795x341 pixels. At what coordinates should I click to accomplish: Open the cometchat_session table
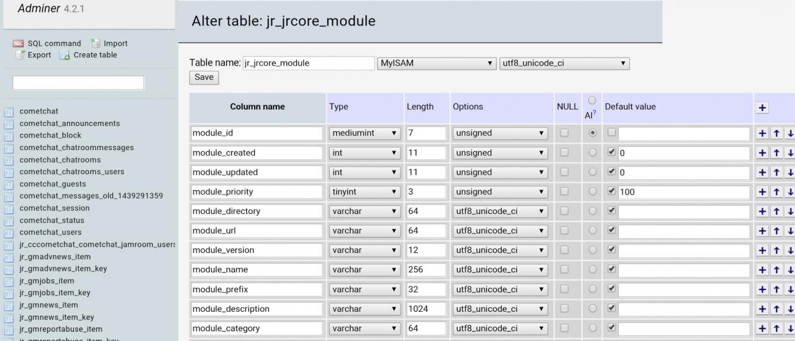[54, 208]
